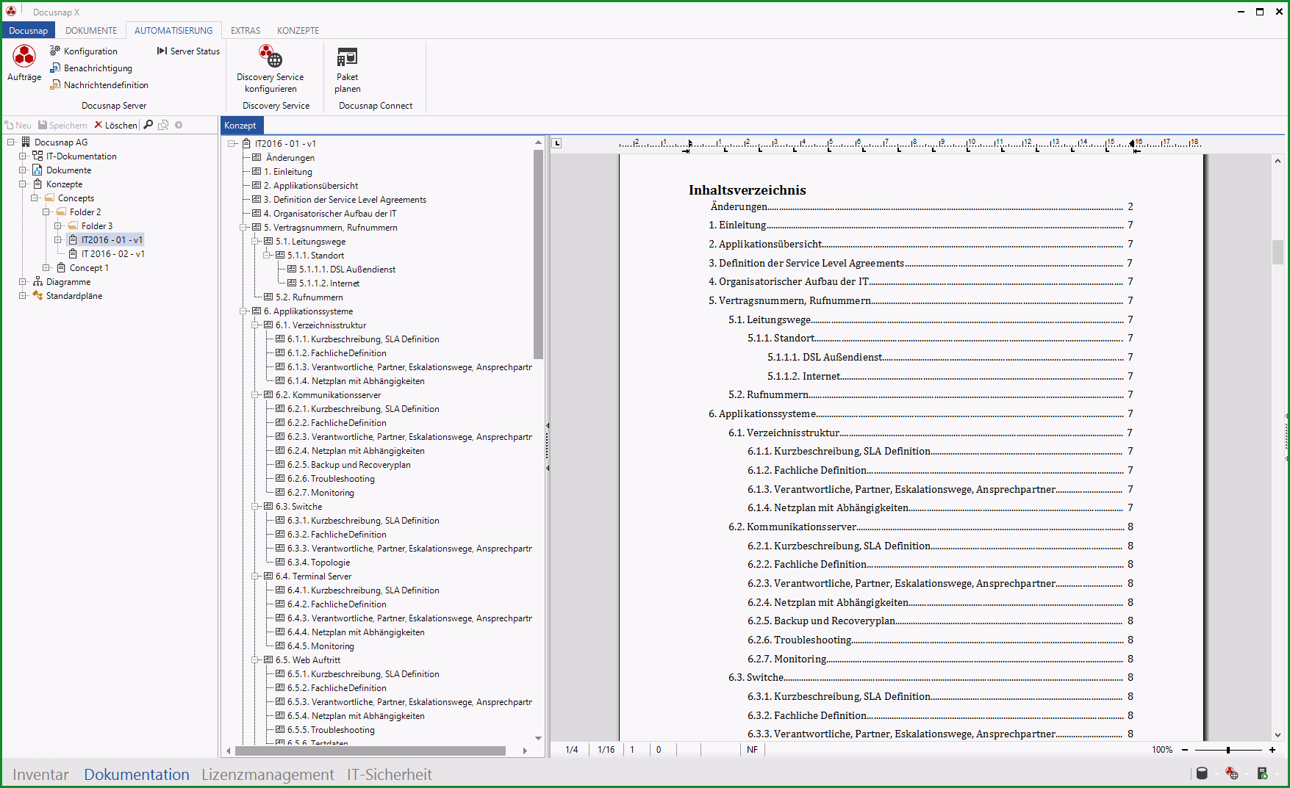1290x788 pixels.
Task: Click the Docusnap app logo in title bar
Action: [x=11, y=11]
